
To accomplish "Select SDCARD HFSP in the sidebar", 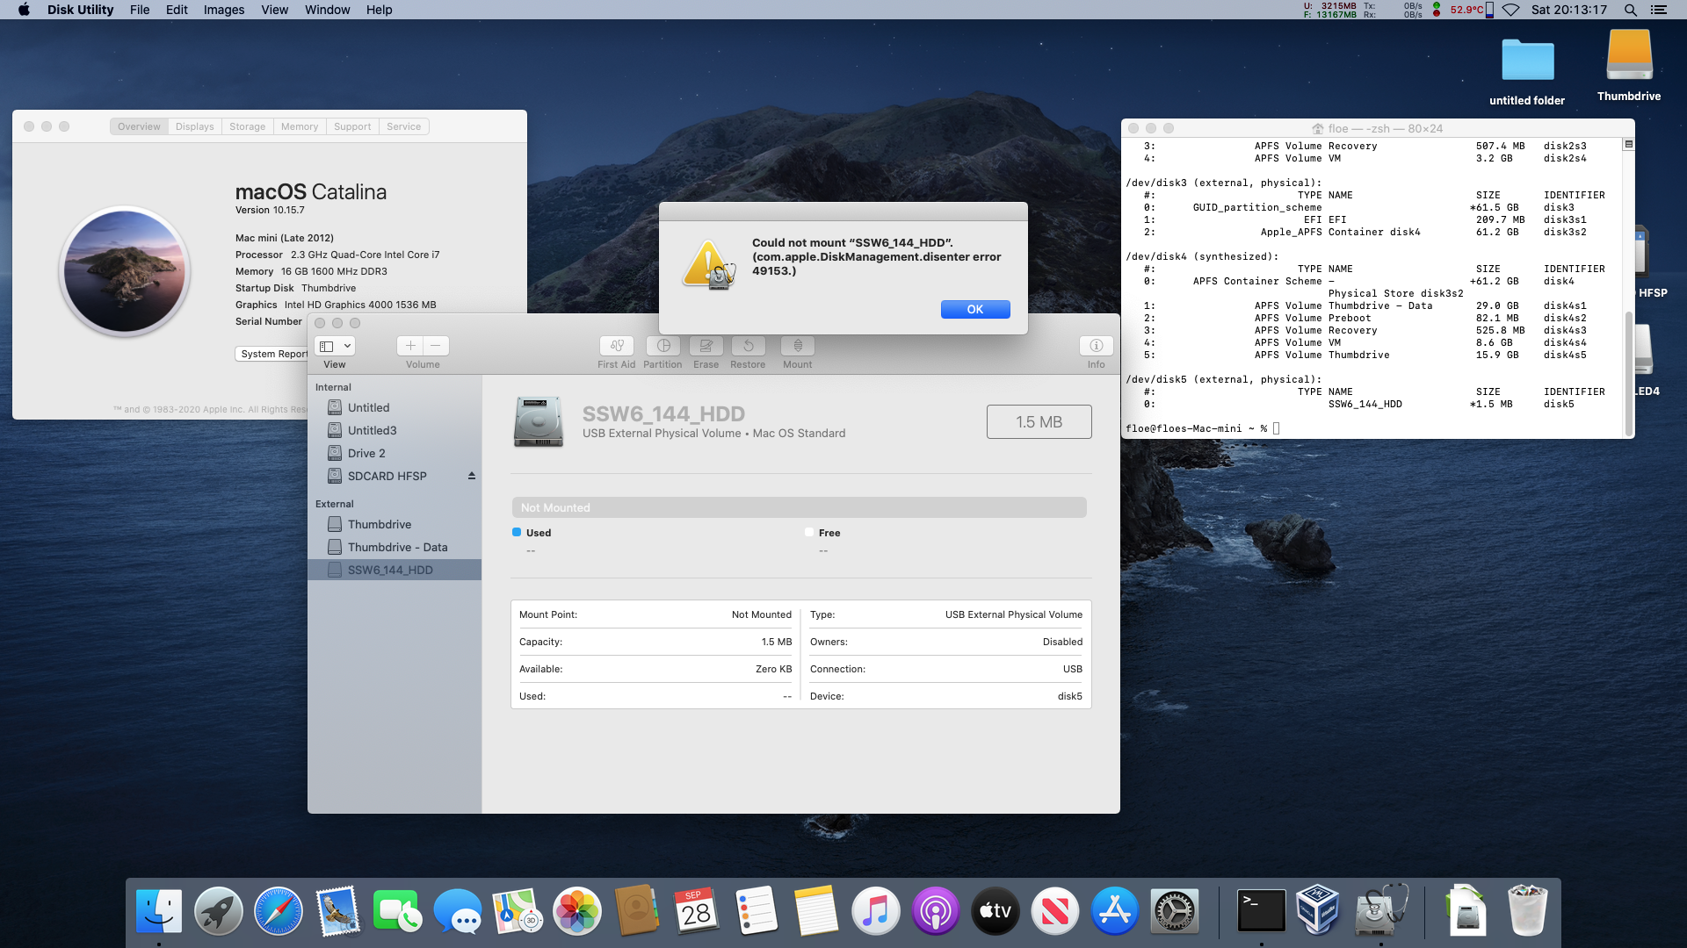I will (395, 476).
